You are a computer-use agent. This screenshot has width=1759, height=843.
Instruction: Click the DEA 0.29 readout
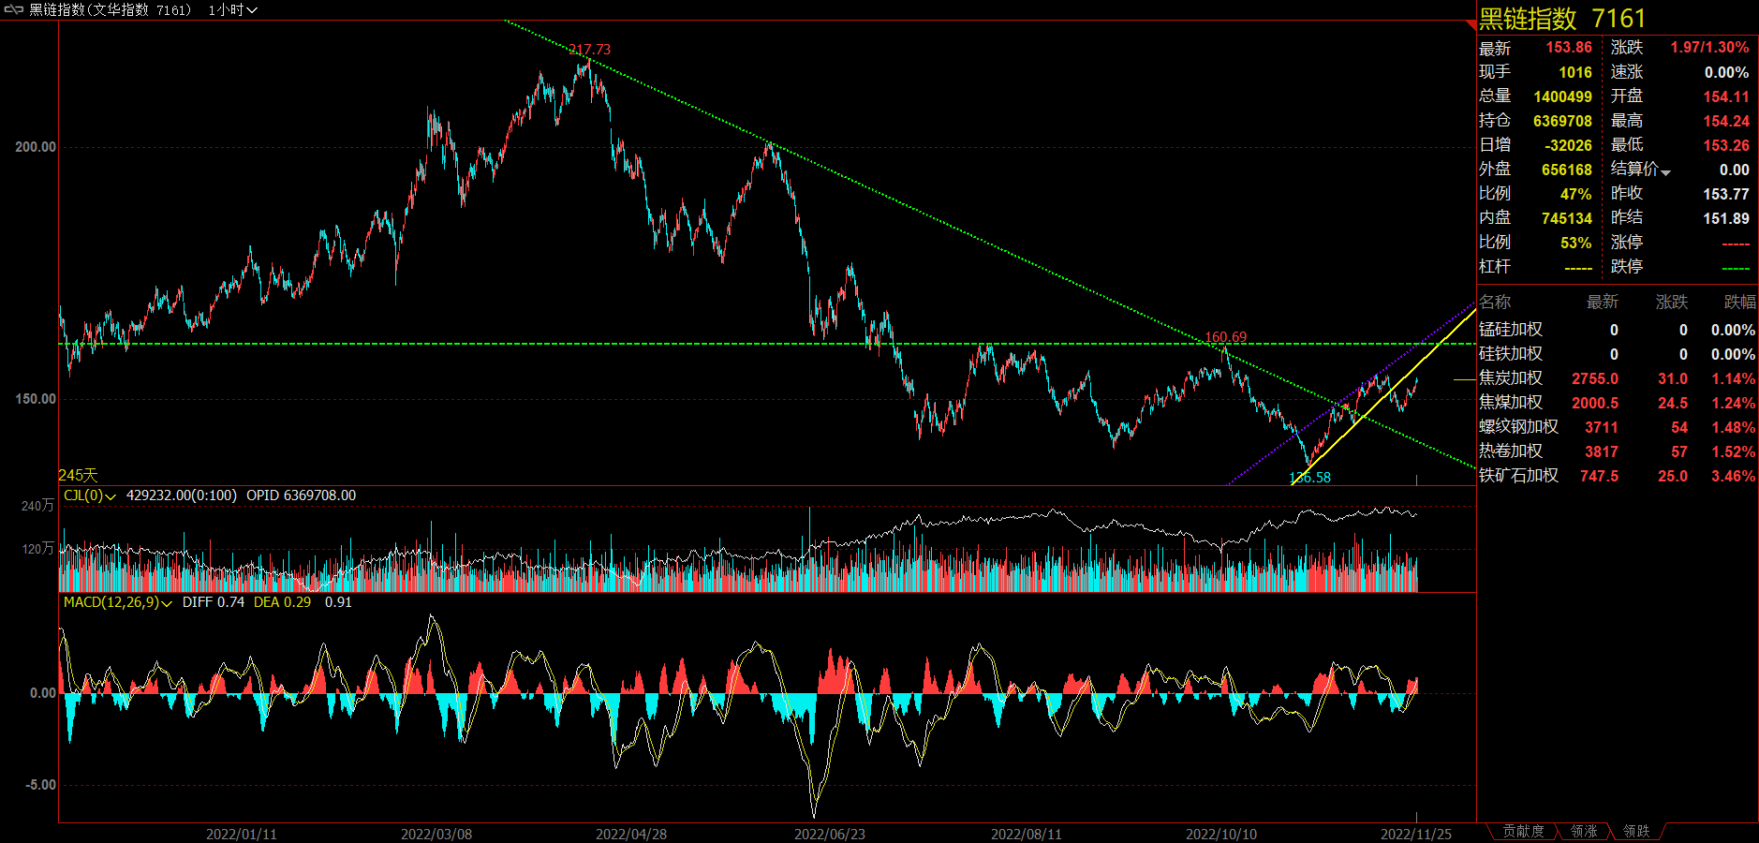(282, 602)
